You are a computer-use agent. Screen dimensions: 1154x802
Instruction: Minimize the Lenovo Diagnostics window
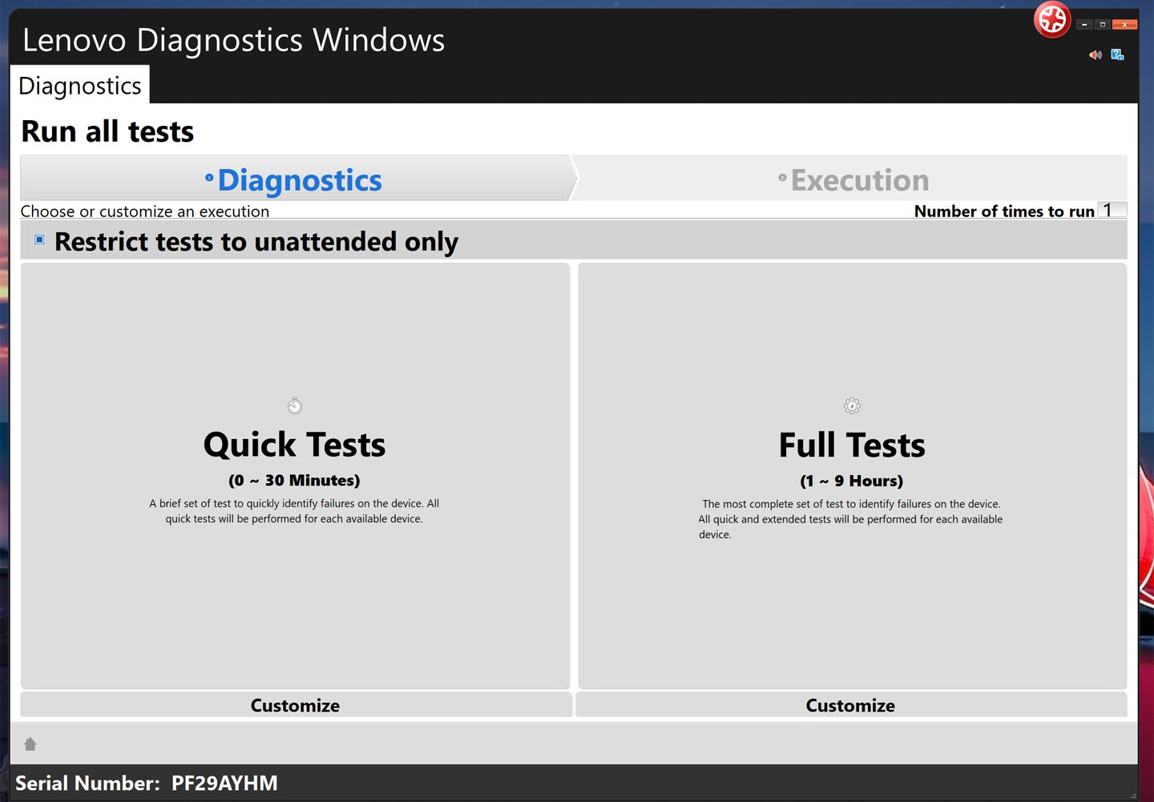1084,25
